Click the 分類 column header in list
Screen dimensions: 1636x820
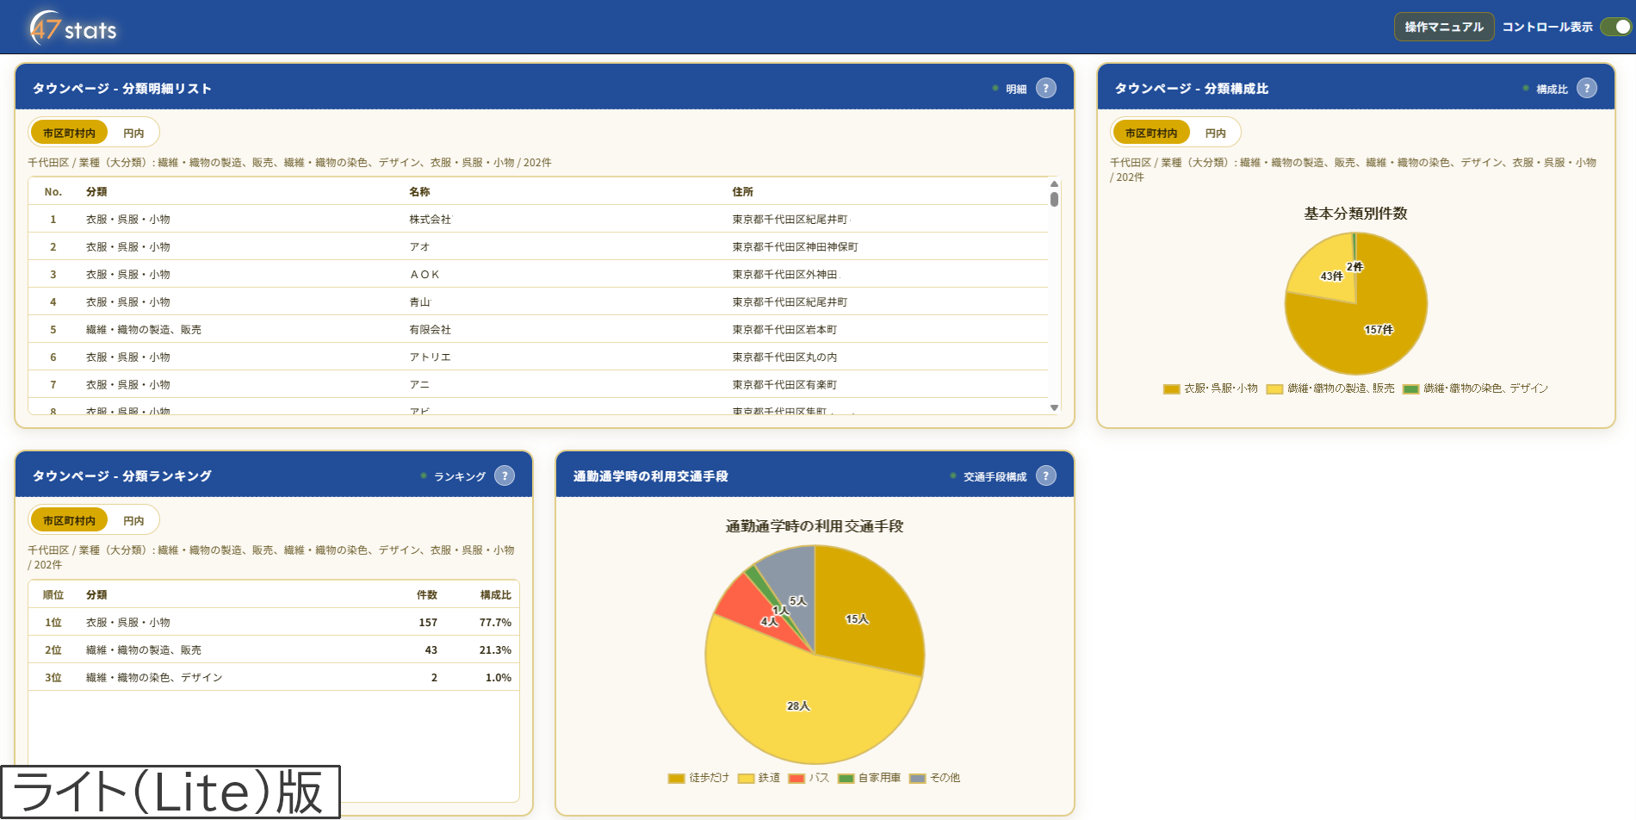(96, 192)
